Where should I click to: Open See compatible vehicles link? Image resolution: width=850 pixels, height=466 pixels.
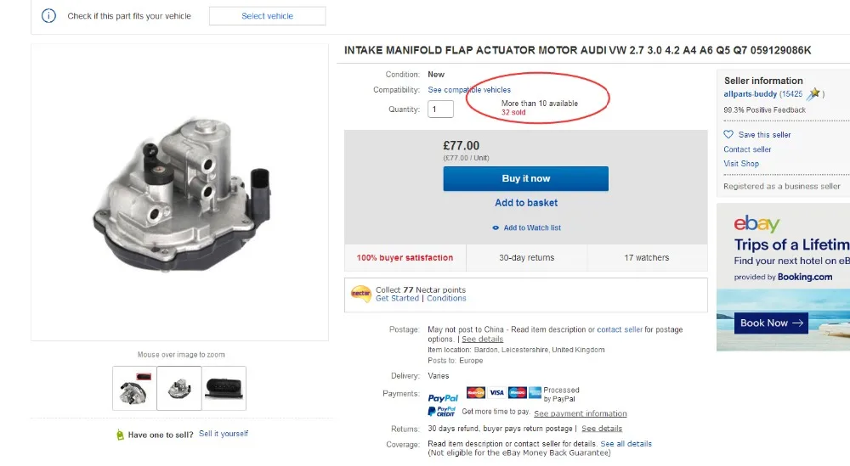point(469,90)
